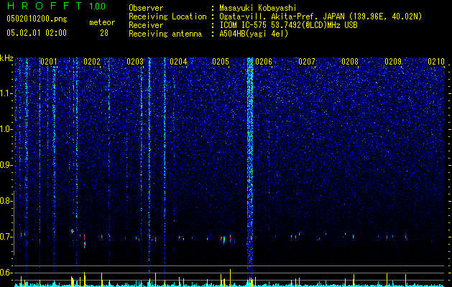Click the 0209 time marker

393,62
